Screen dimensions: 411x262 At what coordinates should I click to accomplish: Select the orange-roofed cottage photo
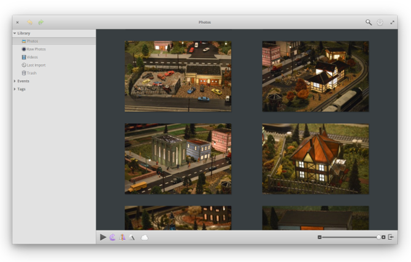pos(315,159)
